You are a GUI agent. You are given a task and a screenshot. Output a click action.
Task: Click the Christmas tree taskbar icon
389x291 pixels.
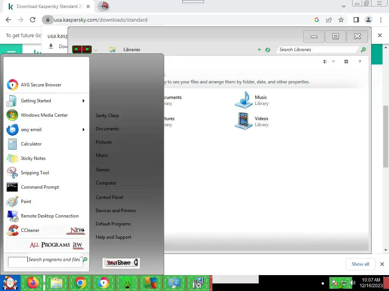127,283
